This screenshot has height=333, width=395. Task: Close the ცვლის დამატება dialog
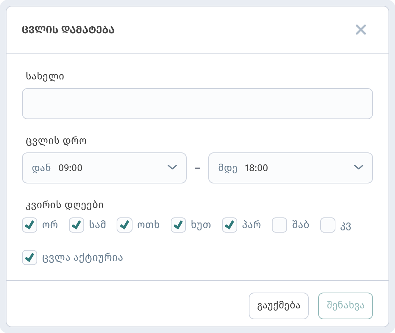click(361, 30)
